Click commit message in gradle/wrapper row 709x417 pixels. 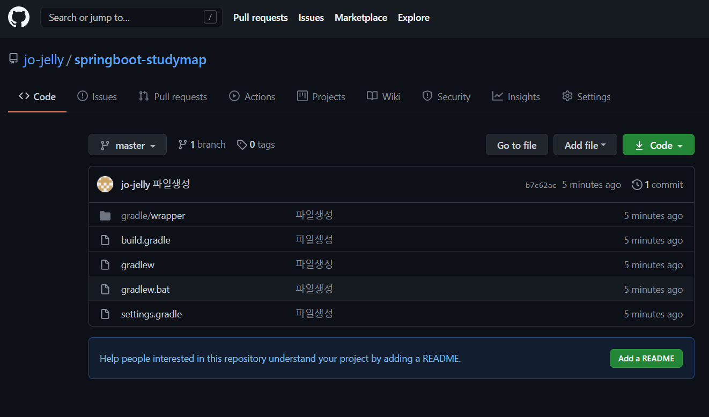point(314,215)
